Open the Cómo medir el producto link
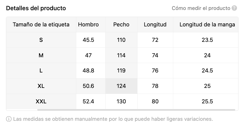The height and width of the screenshot is (126, 243). 201,8
